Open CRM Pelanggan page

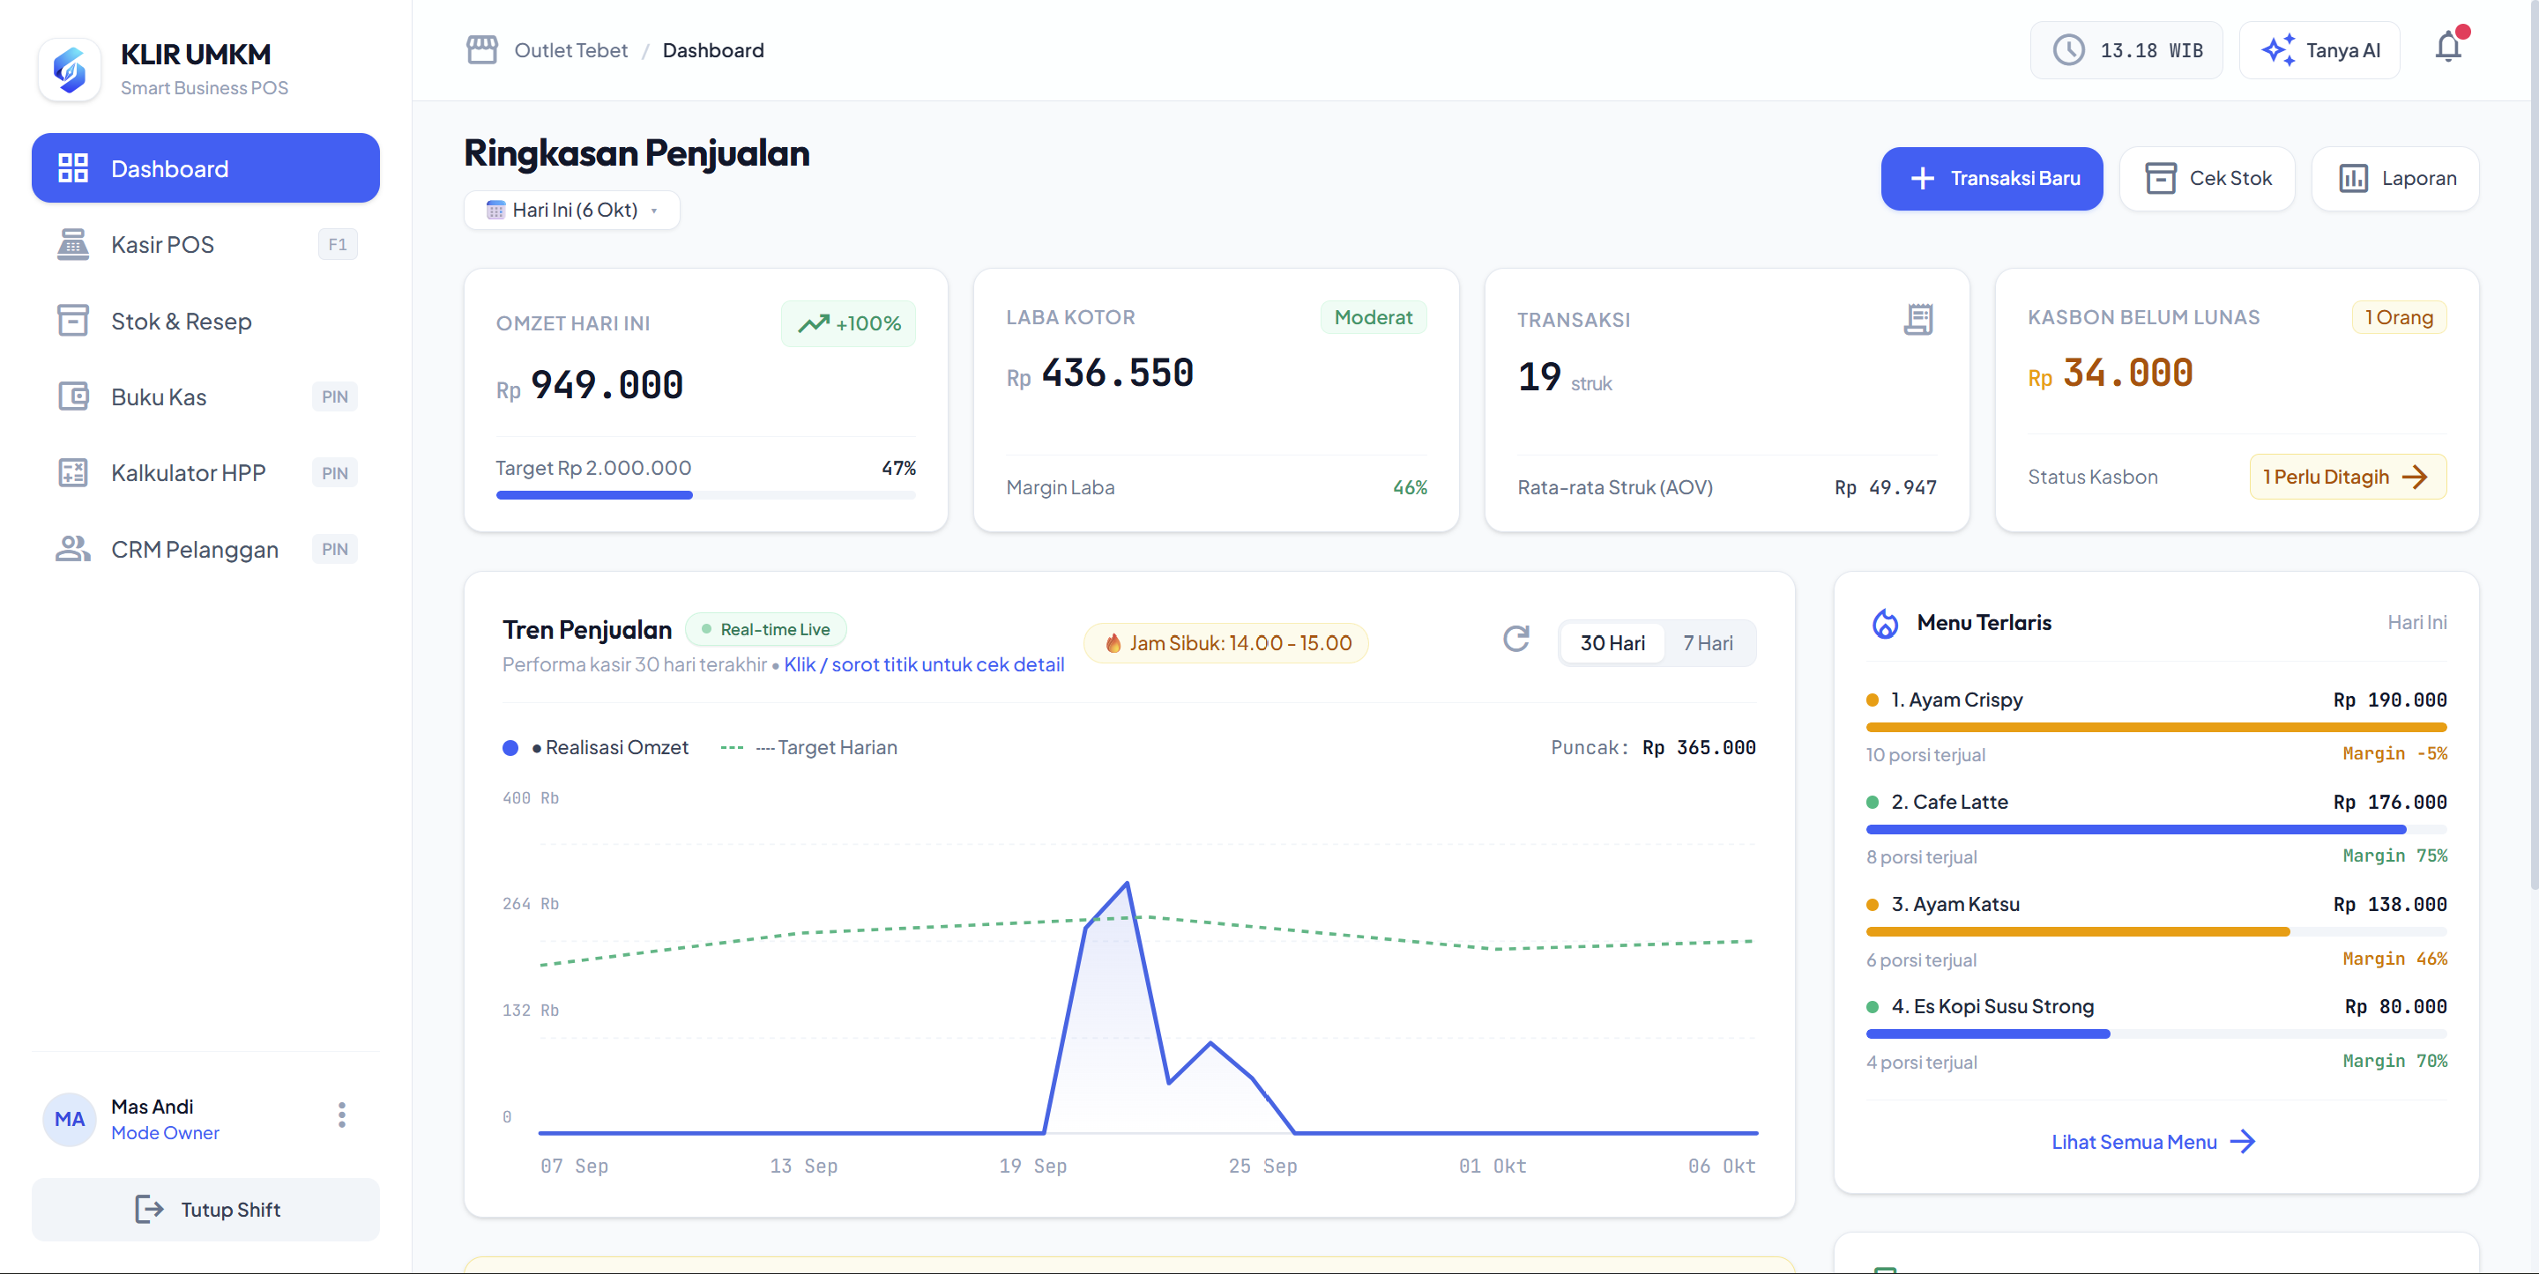click(205, 549)
